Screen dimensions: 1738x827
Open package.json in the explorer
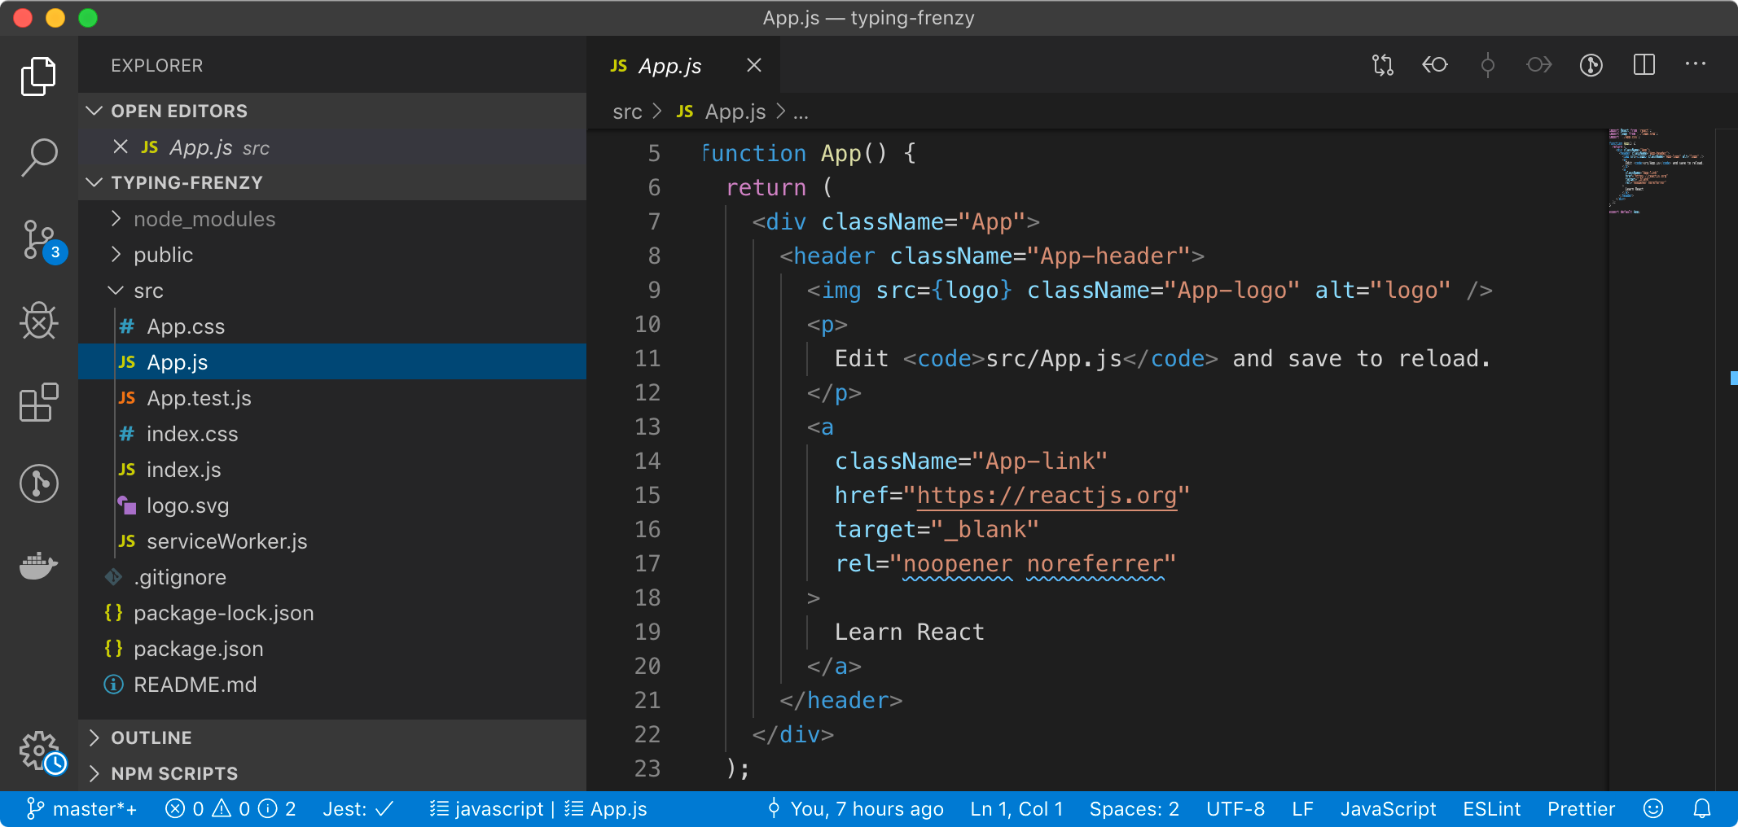[332, 648]
